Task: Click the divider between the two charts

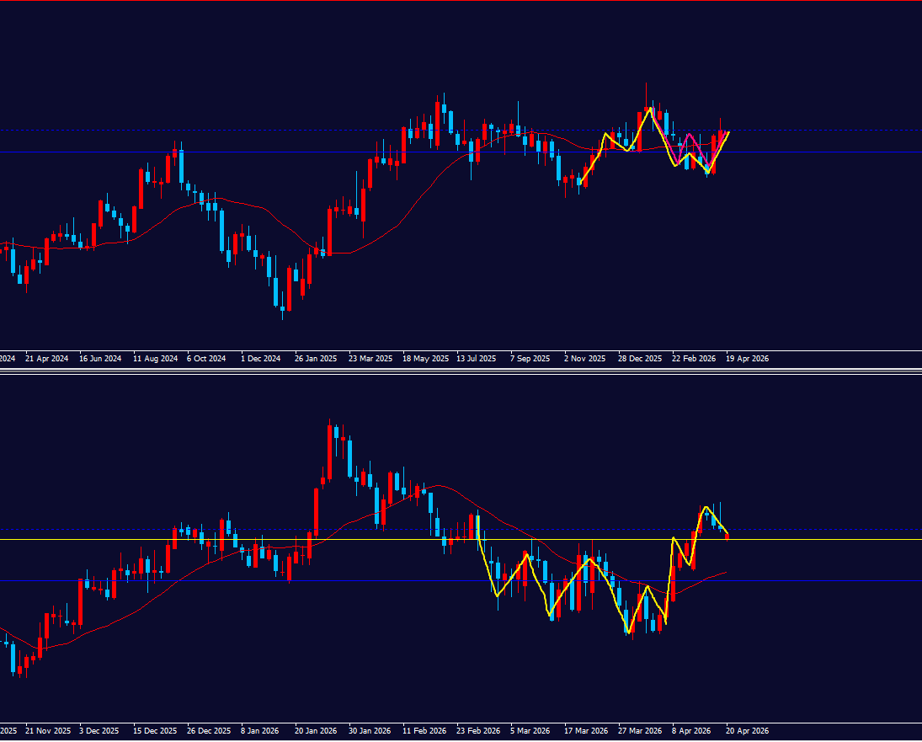Action: point(461,371)
